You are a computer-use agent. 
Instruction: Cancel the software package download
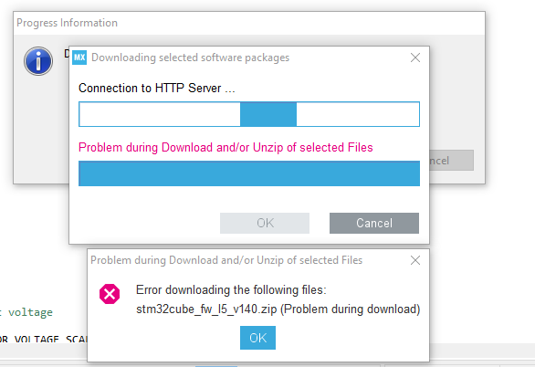pyautogui.click(x=374, y=223)
